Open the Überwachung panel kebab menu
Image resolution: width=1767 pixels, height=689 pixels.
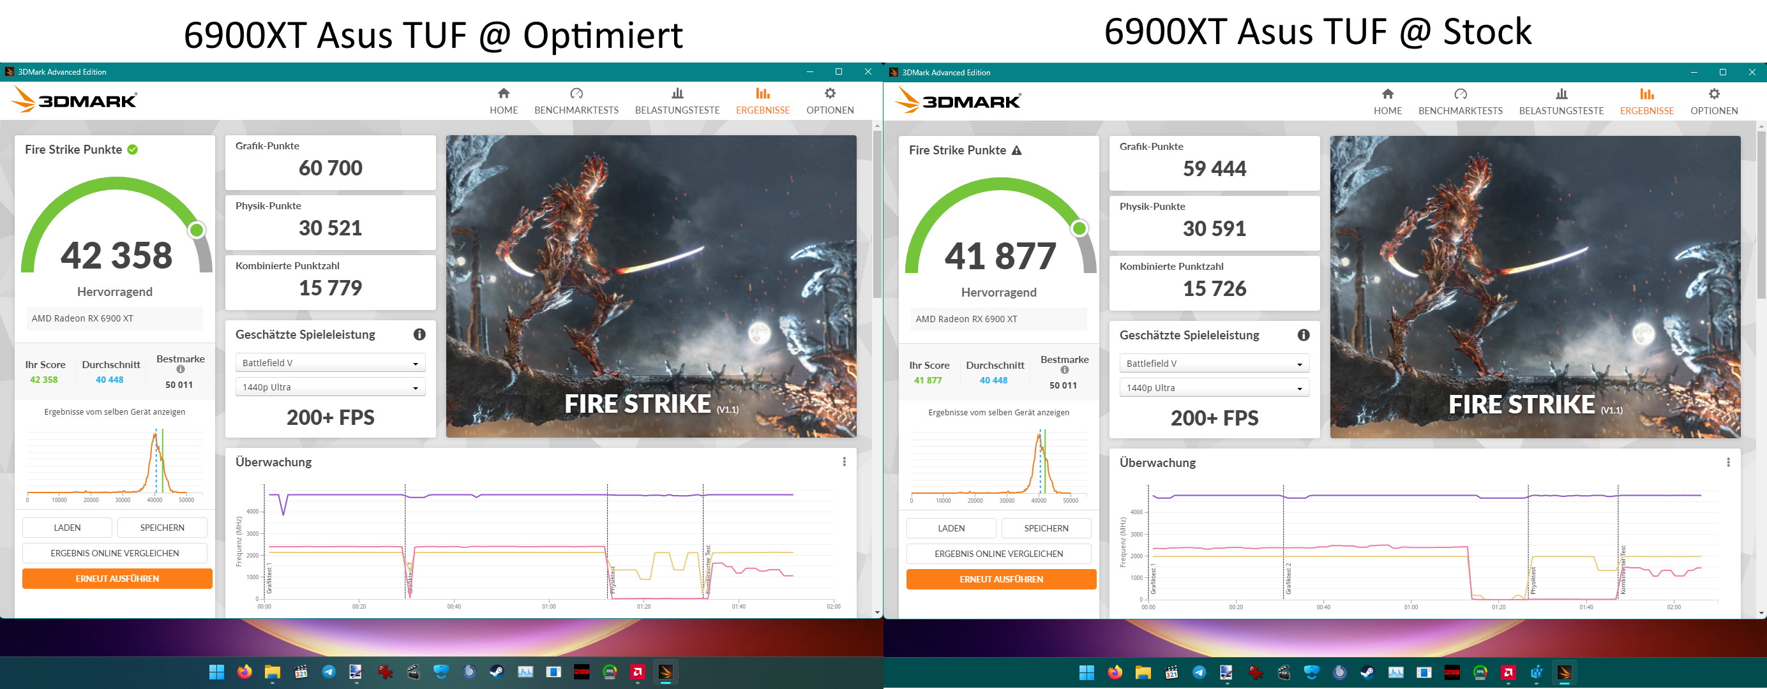[845, 461]
